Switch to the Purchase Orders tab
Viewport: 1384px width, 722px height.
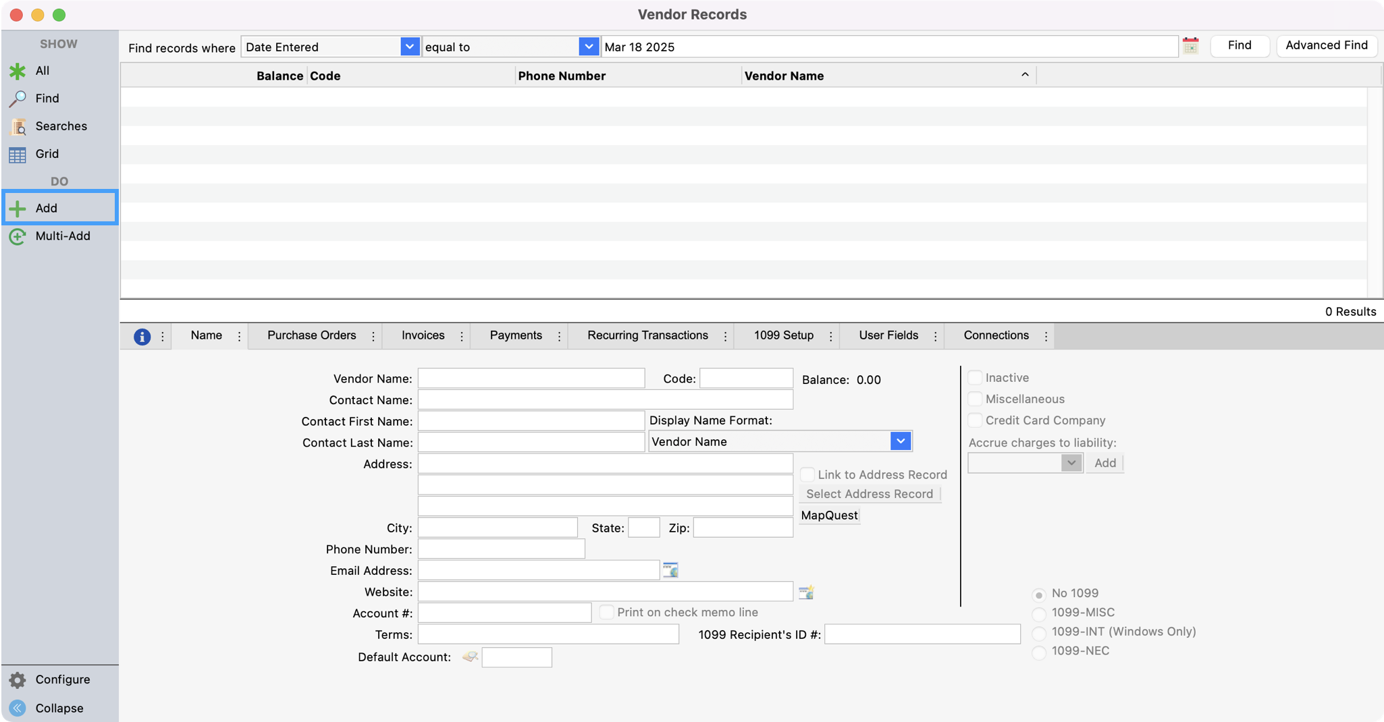[x=311, y=335]
